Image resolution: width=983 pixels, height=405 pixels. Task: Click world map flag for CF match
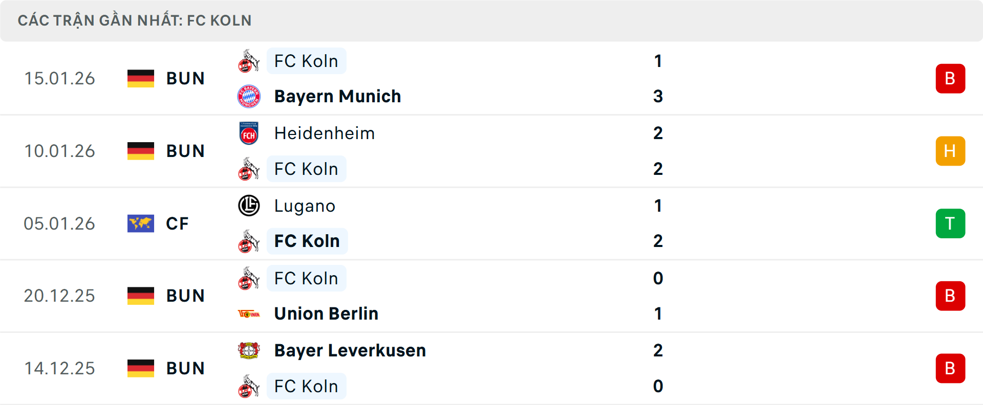(x=141, y=223)
